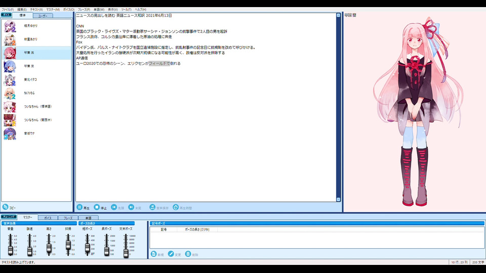The image size is (486, 273).
Task: Open the 編集(E) menu
Action: [x=22, y=10]
